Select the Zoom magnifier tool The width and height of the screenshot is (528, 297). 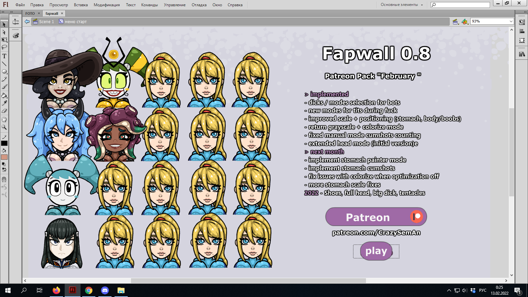[x=4, y=127]
